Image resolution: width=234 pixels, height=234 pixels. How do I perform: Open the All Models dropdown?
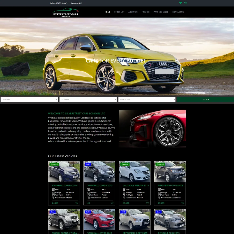tap(88, 100)
